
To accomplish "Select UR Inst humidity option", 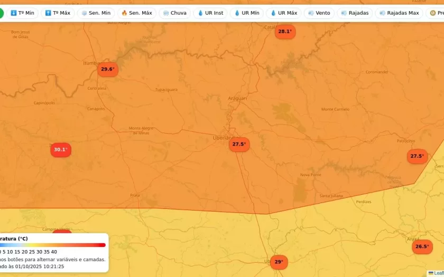I will pyautogui.click(x=210, y=13).
